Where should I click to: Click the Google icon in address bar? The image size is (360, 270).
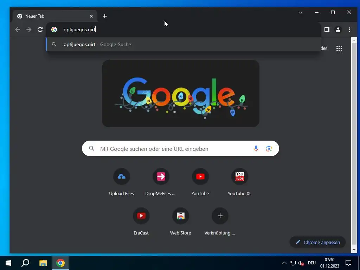(x=54, y=30)
